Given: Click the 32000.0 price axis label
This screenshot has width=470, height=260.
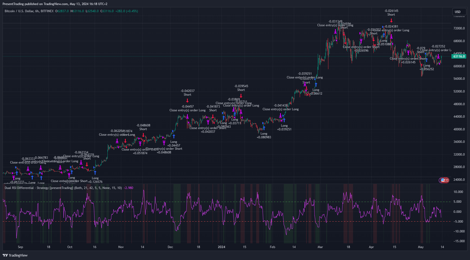Looking at the screenshot, I should point(459,155).
